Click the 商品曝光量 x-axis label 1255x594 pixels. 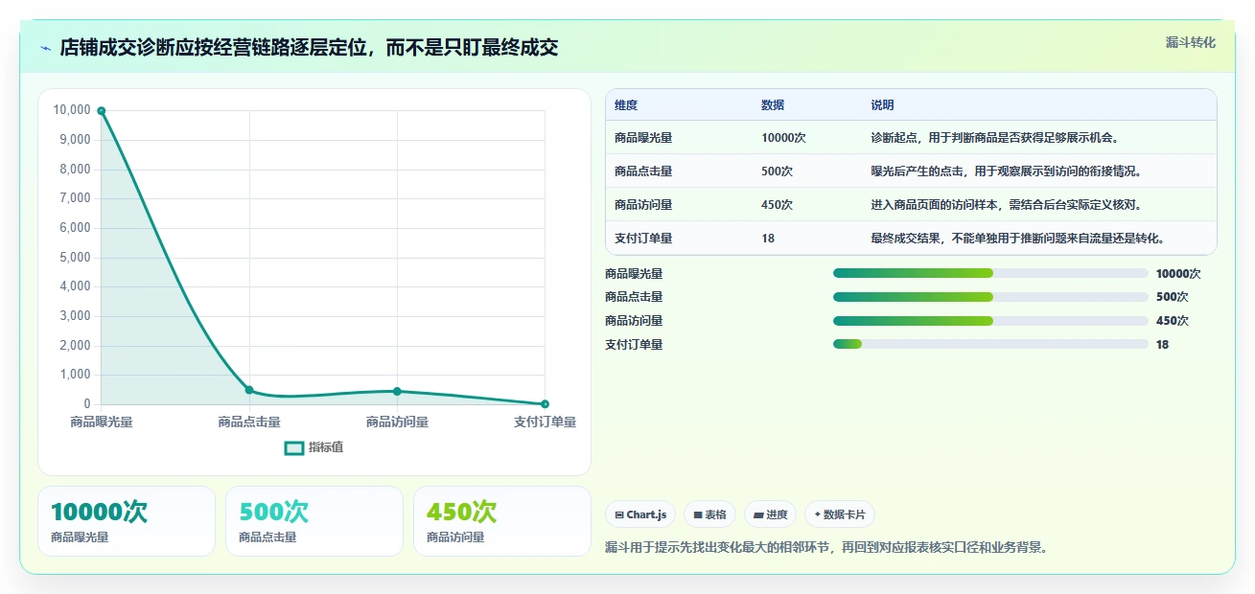[x=102, y=422]
